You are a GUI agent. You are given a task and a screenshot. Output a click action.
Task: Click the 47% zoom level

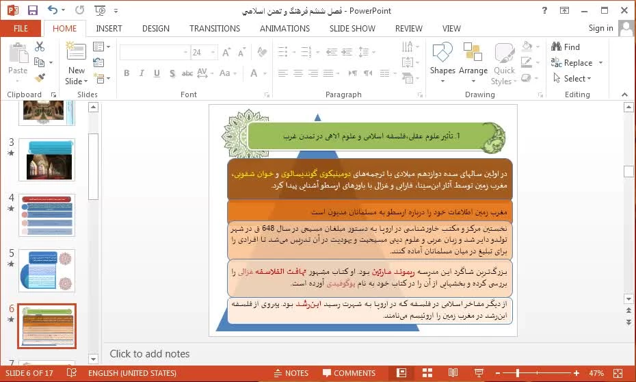coord(596,373)
